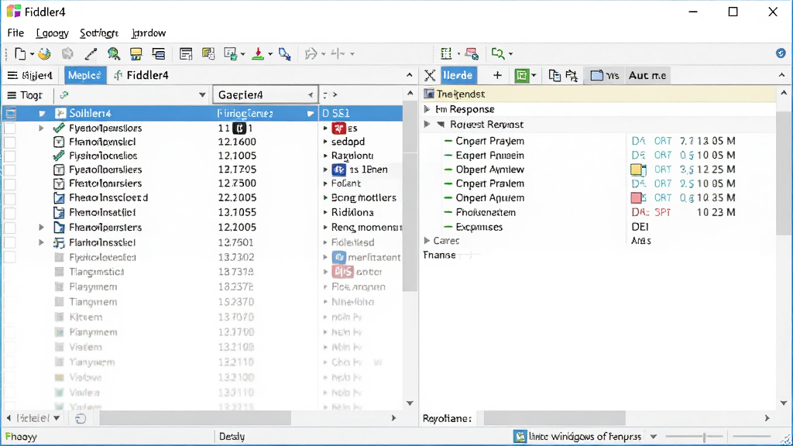Switch to the Ilerde tab

pyautogui.click(x=458, y=75)
